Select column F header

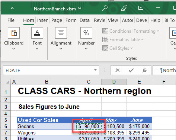(x=164, y=82)
